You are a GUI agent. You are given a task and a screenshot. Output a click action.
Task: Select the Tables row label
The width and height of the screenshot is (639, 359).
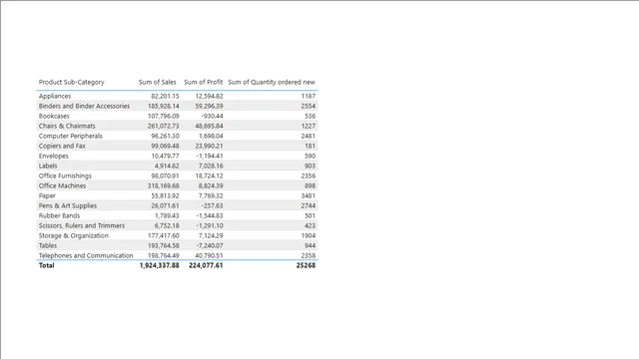coord(48,245)
